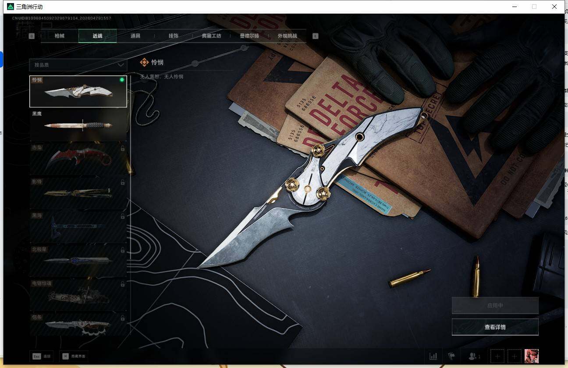Viewport: 568px width, 368px height.
Task: Select the 黑鹰 dagger thumbnail
Action: pyautogui.click(x=78, y=125)
